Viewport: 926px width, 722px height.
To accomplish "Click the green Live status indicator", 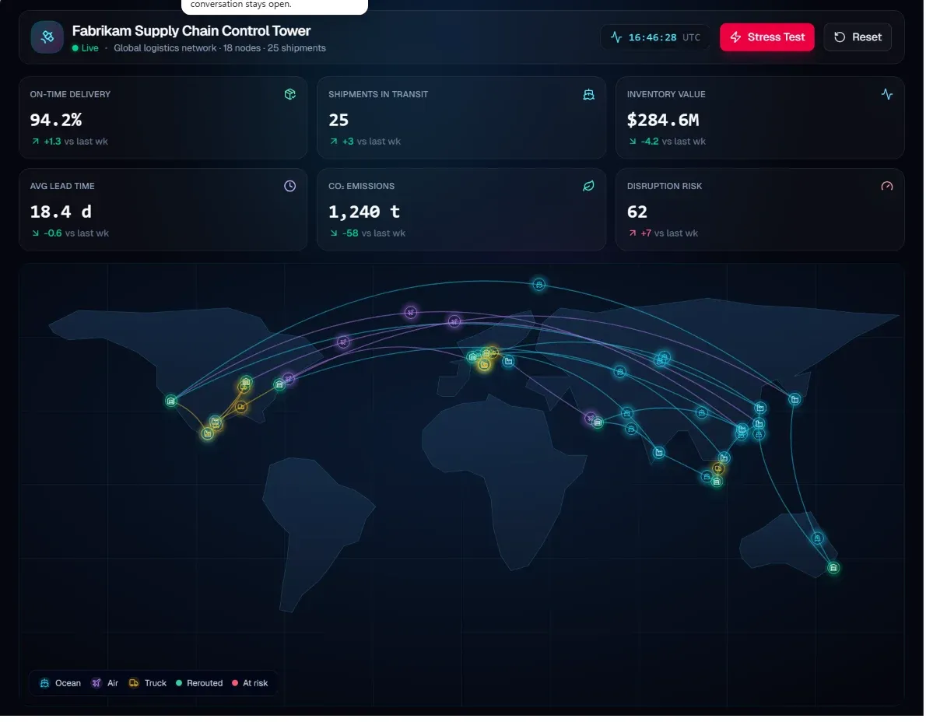I will point(86,48).
